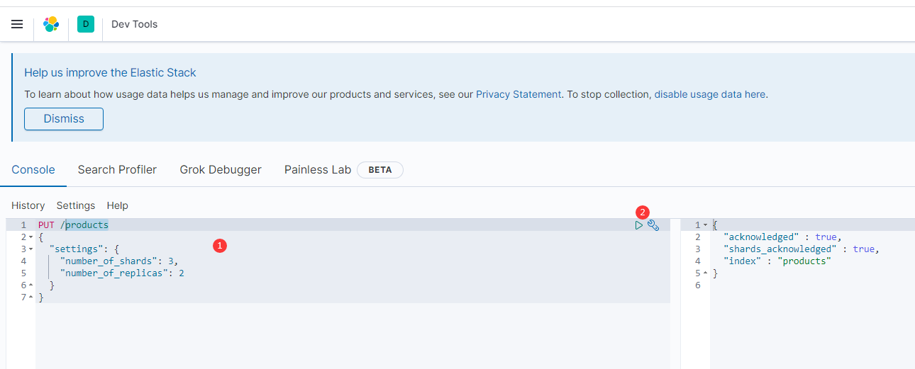The image size is (915, 369).
Task: Click empty editor area below request
Action: point(353,336)
